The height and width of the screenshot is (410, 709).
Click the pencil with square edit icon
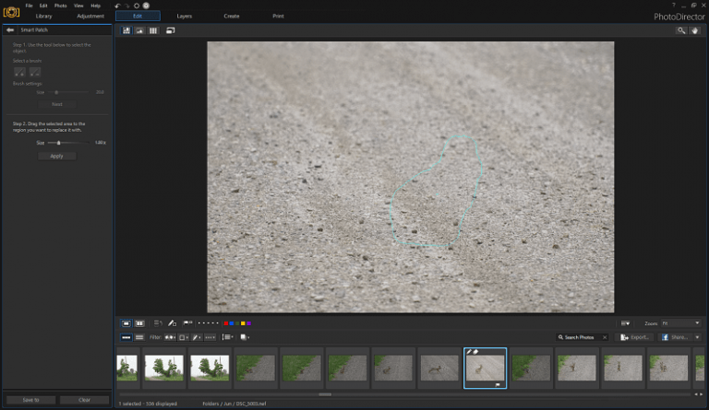click(173, 323)
